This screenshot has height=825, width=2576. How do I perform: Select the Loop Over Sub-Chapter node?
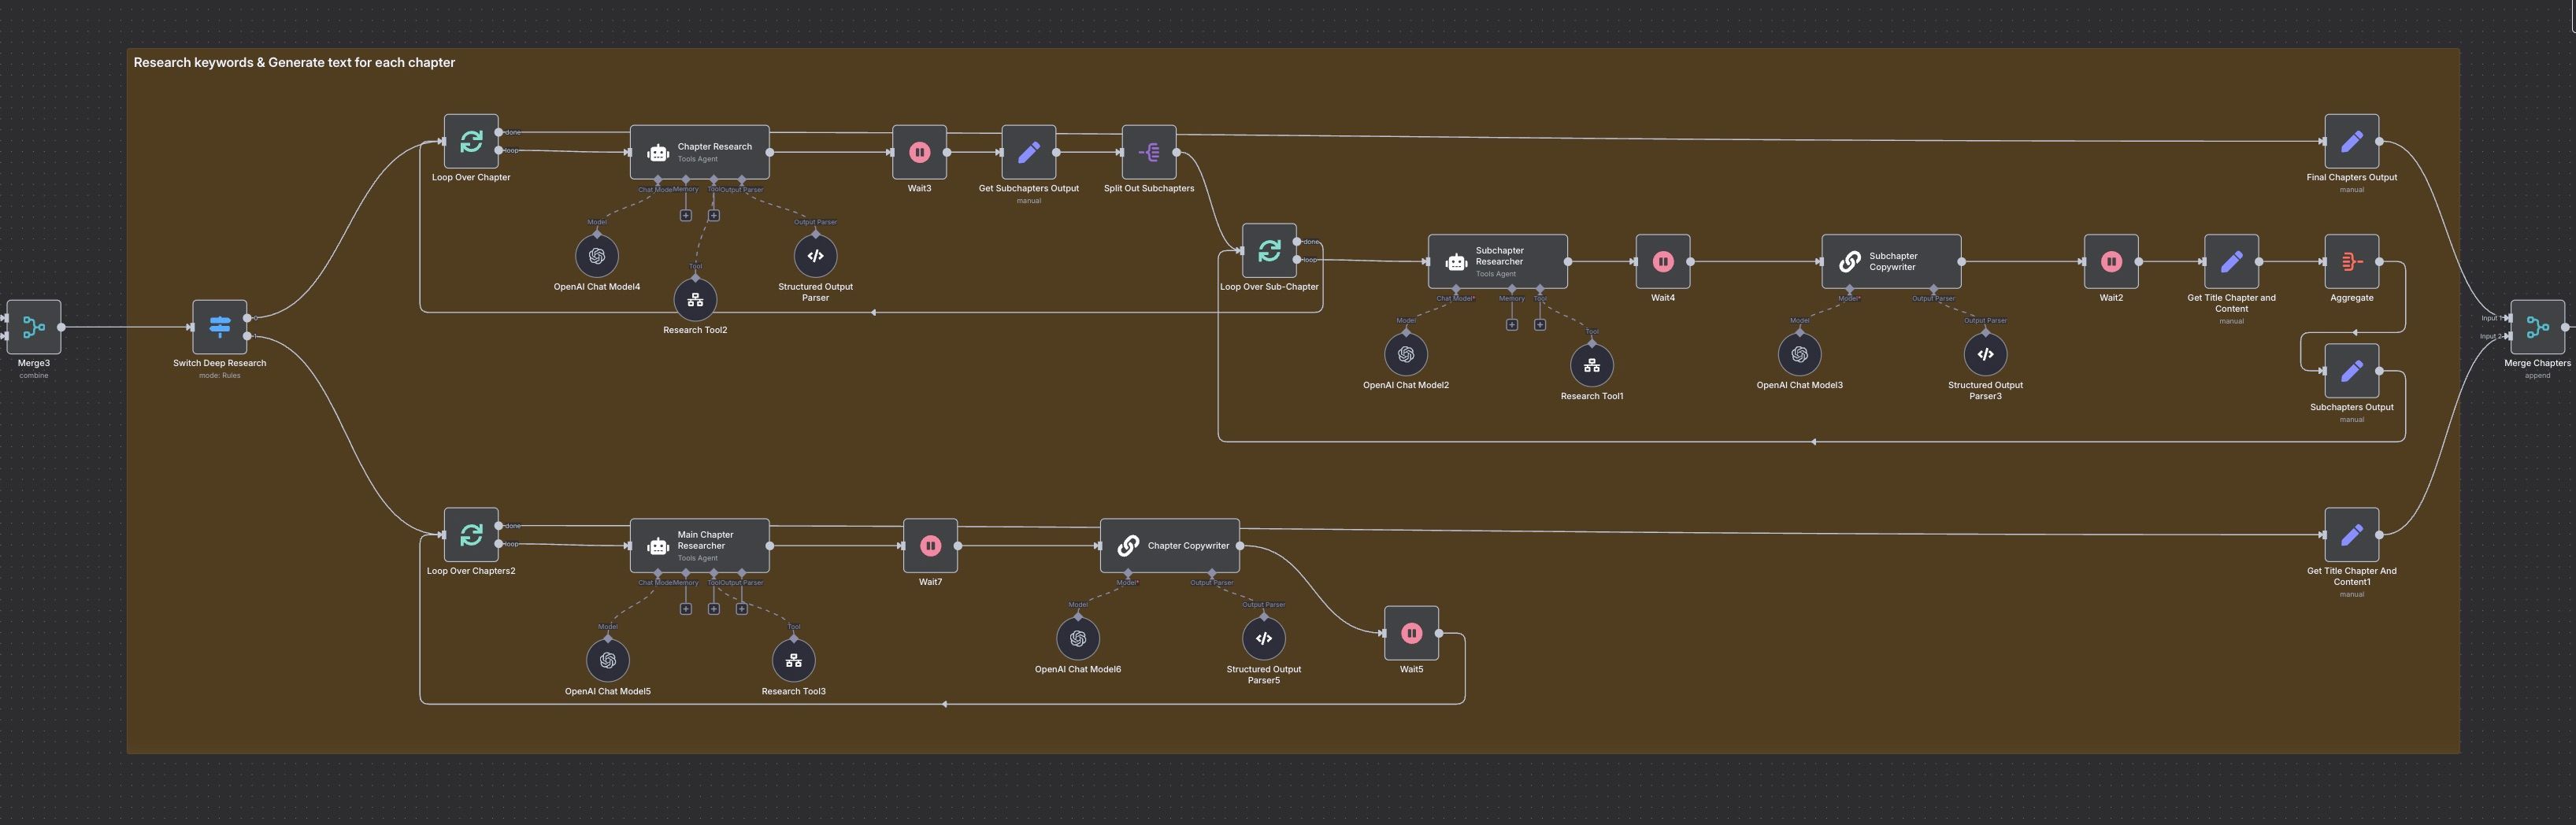[x=1269, y=250]
